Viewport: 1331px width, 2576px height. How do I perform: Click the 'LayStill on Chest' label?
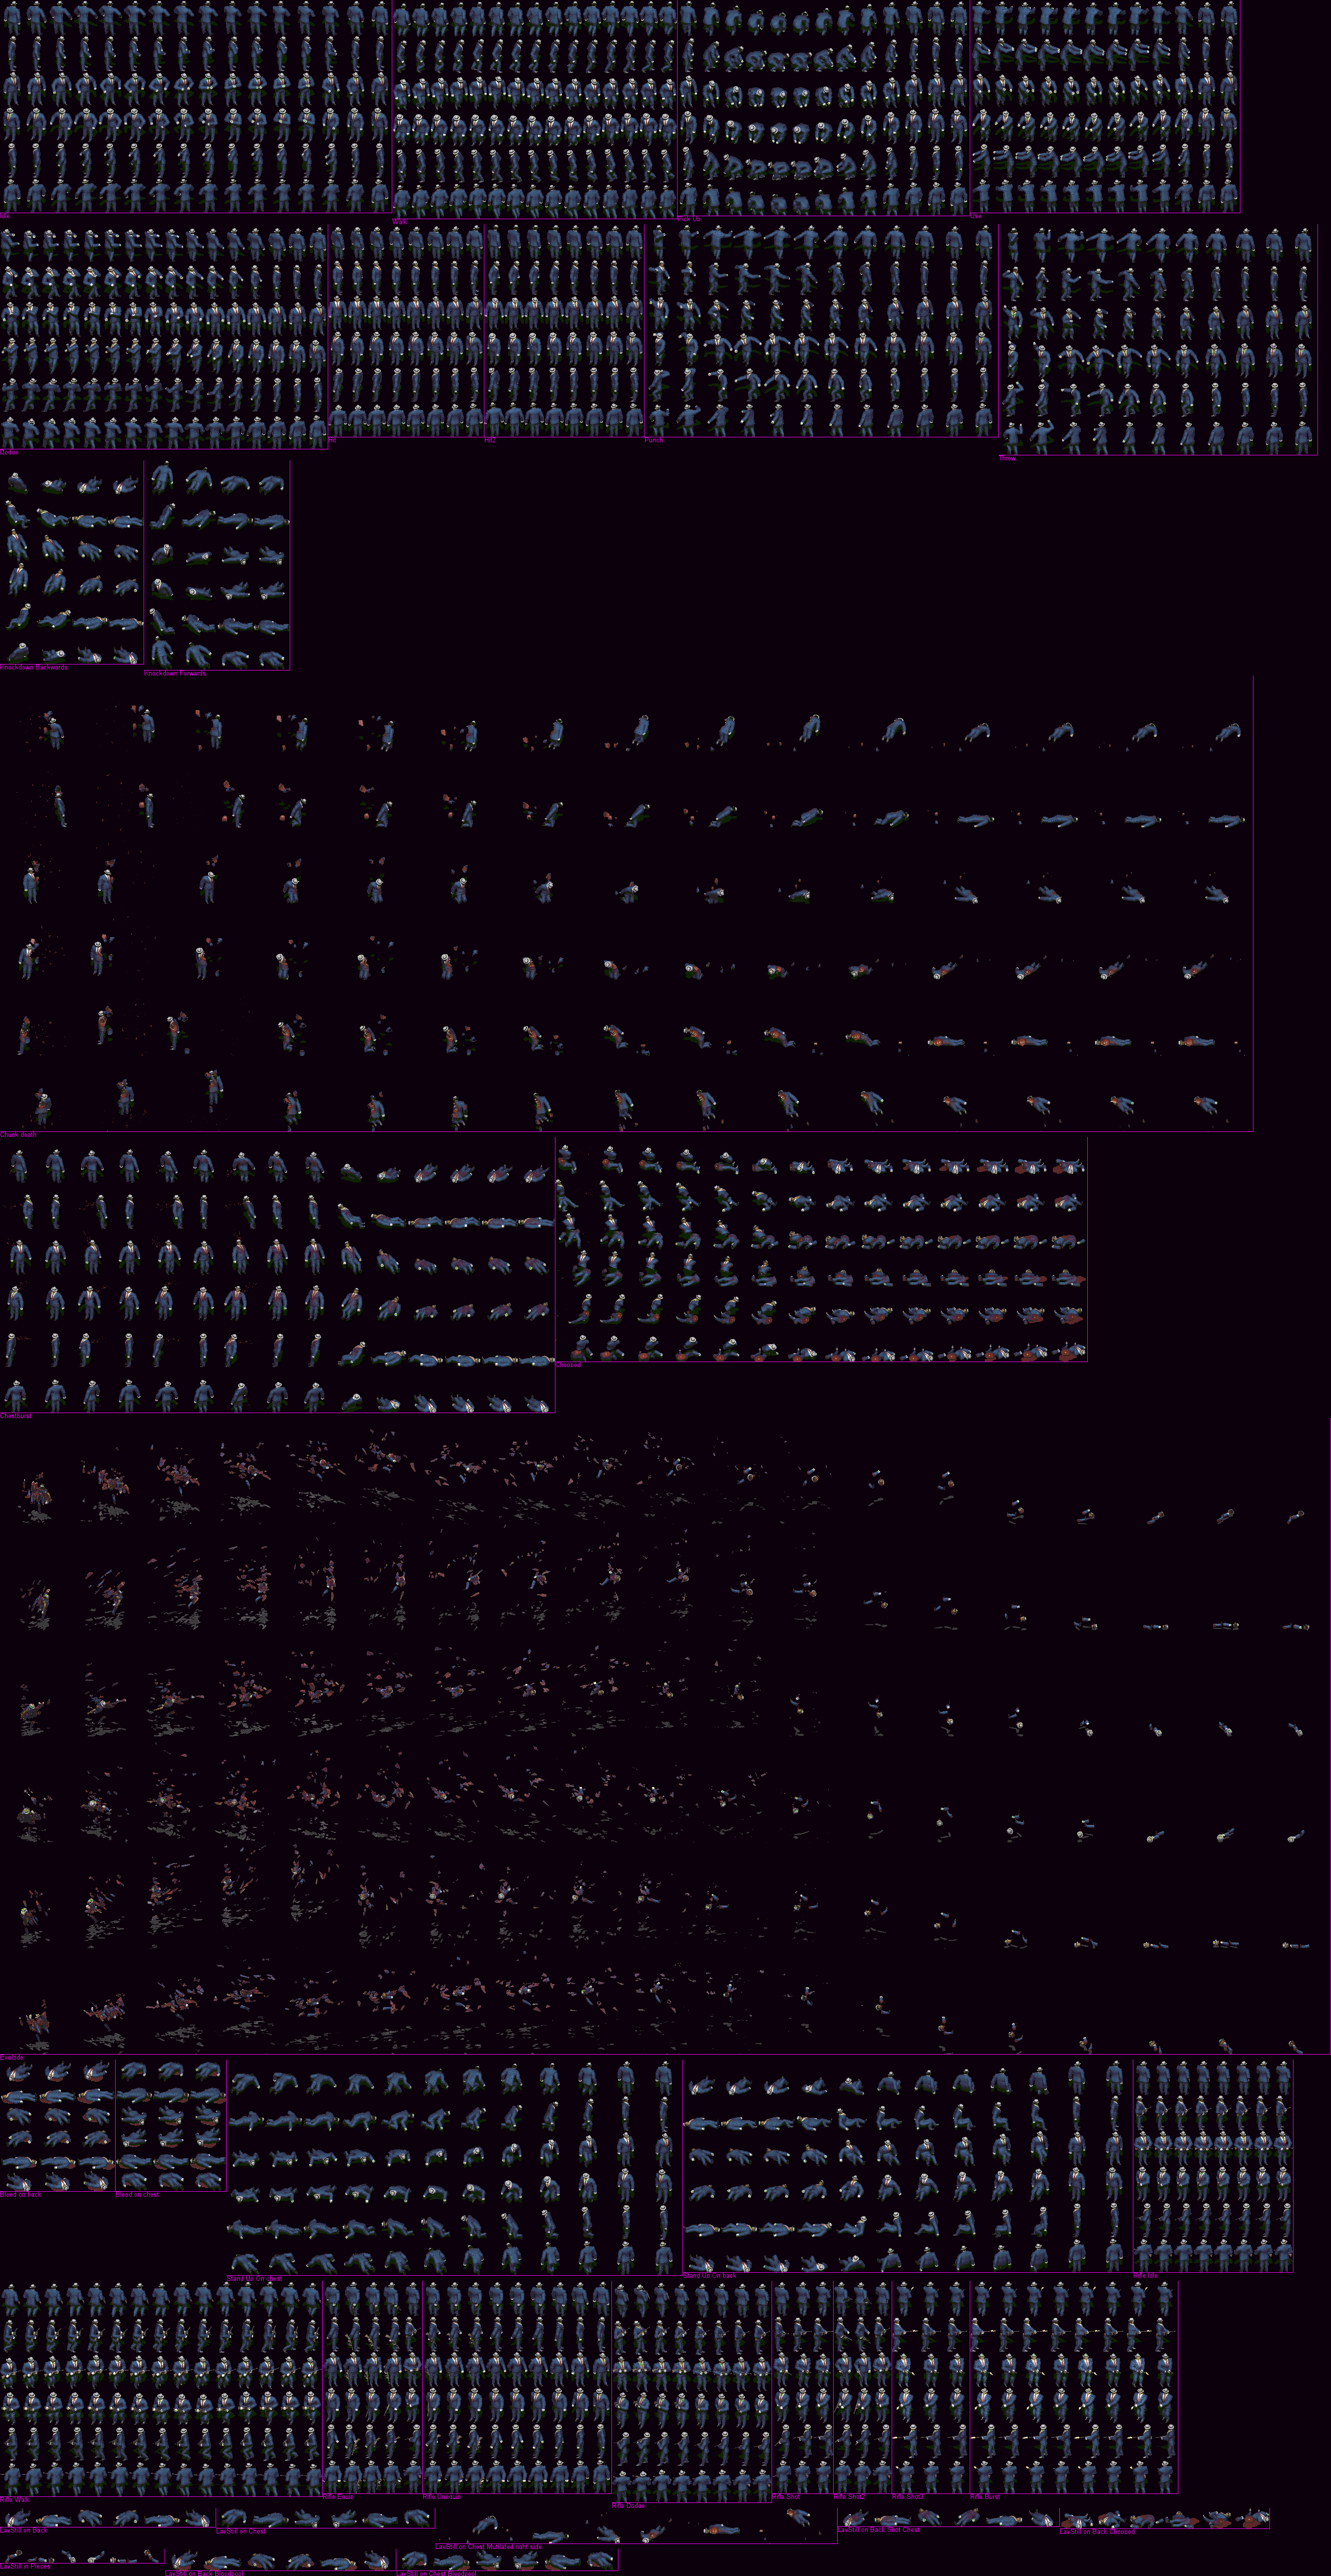[242, 2531]
